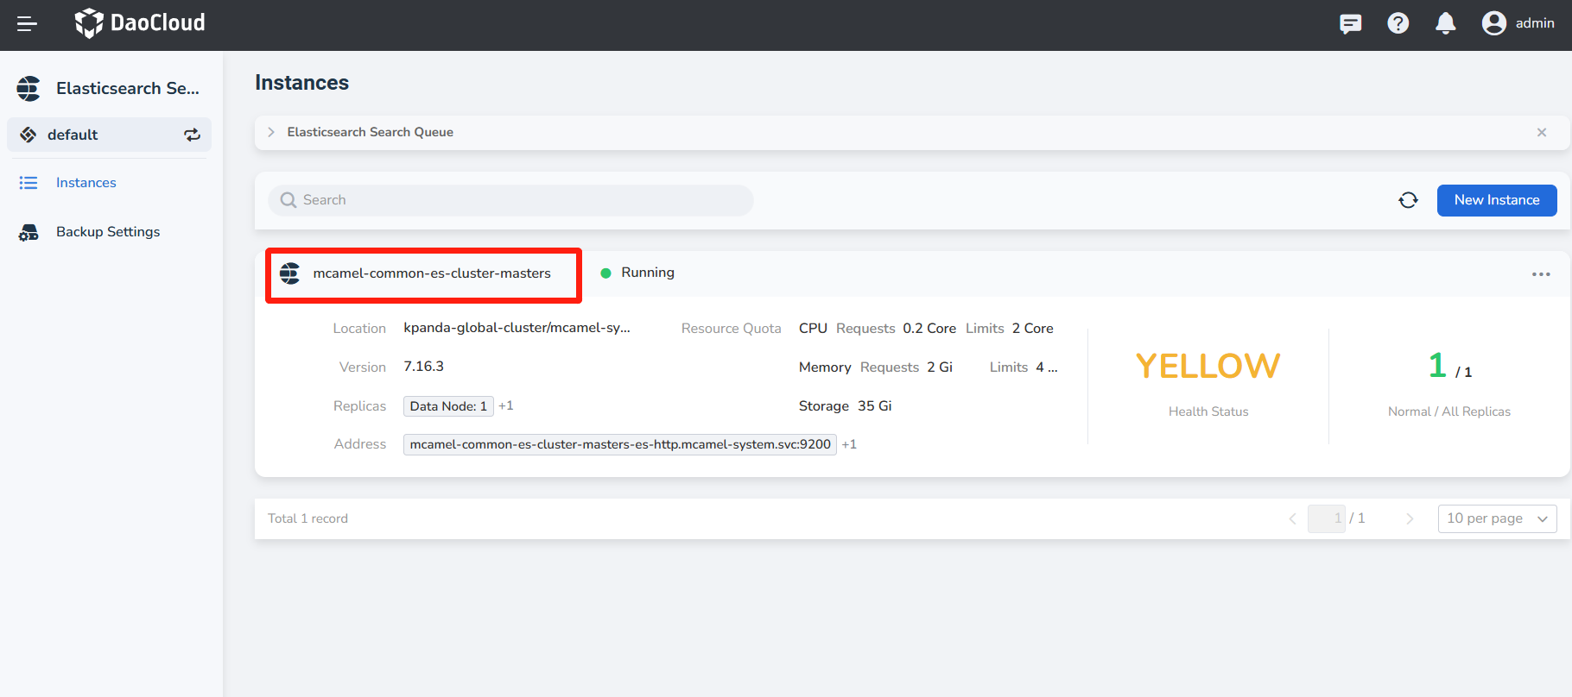Click the admin user avatar

[1493, 23]
